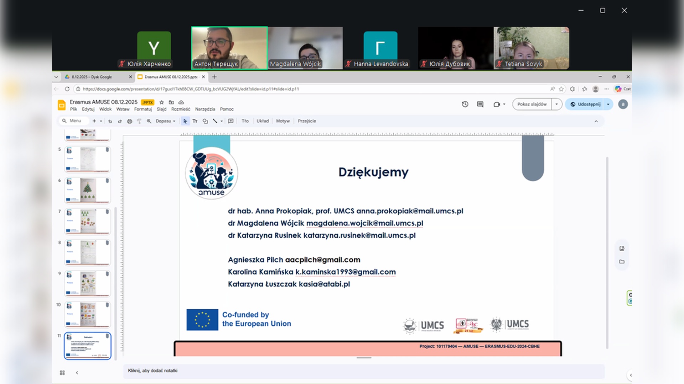Image resolution: width=684 pixels, height=384 pixels.
Task: Click the Motyw button
Action: tap(283, 121)
